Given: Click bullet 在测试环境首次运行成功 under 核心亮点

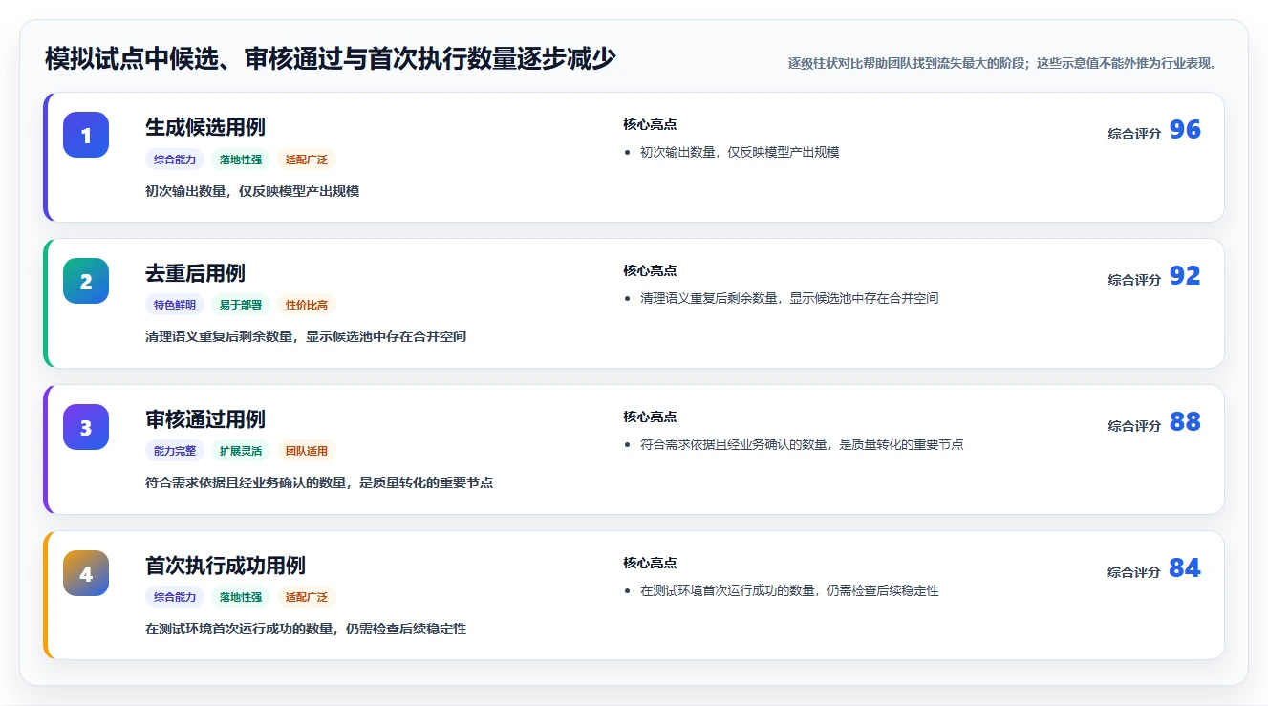Looking at the screenshot, I should pos(789,590).
